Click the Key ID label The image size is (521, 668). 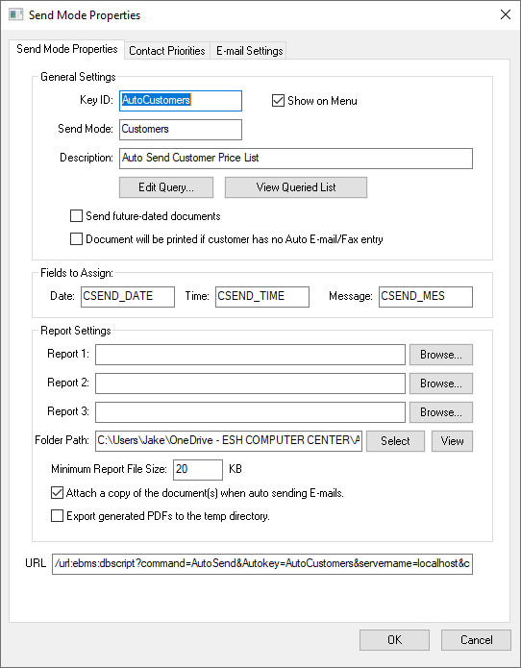point(96,100)
